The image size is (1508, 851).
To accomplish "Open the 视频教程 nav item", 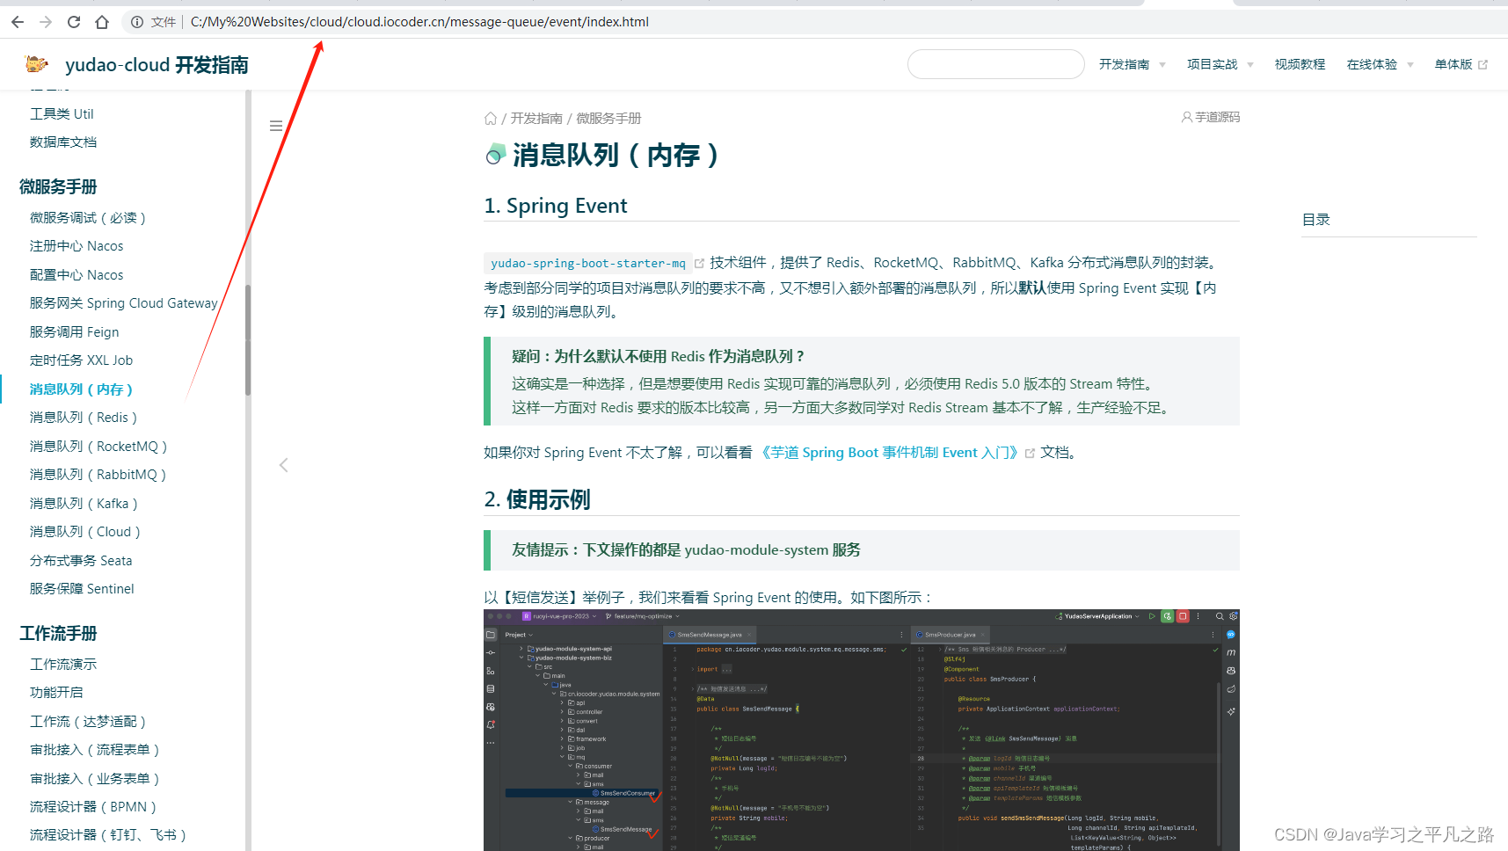I will point(1300,64).
